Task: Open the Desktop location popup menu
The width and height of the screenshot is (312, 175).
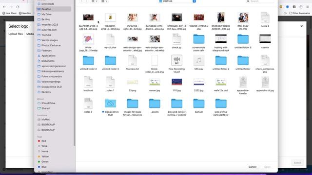Action: tap(177, 1)
